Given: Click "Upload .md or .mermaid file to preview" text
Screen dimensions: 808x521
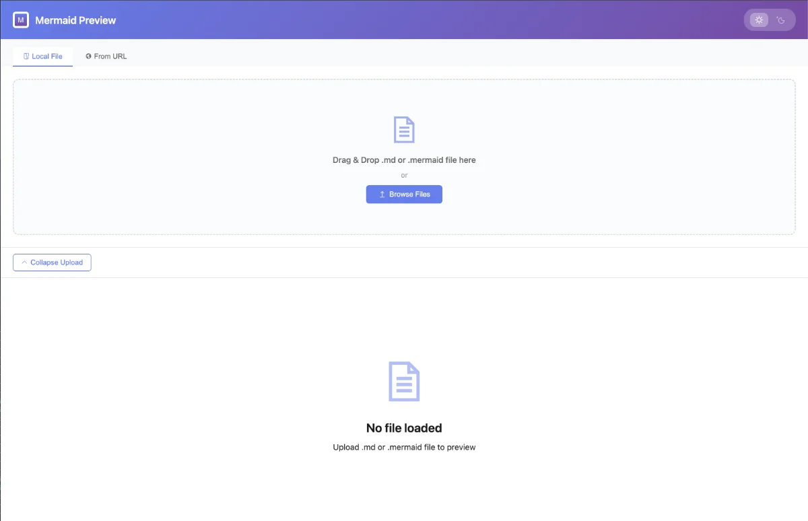Looking at the screenshot, I should 404,447.
